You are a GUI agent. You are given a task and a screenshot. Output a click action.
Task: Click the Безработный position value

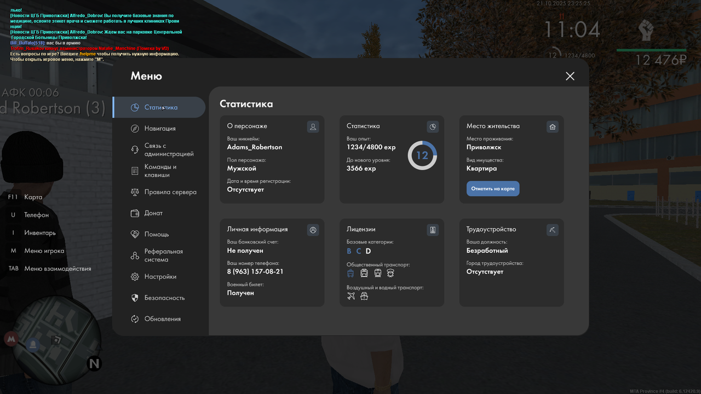point(487,251)
